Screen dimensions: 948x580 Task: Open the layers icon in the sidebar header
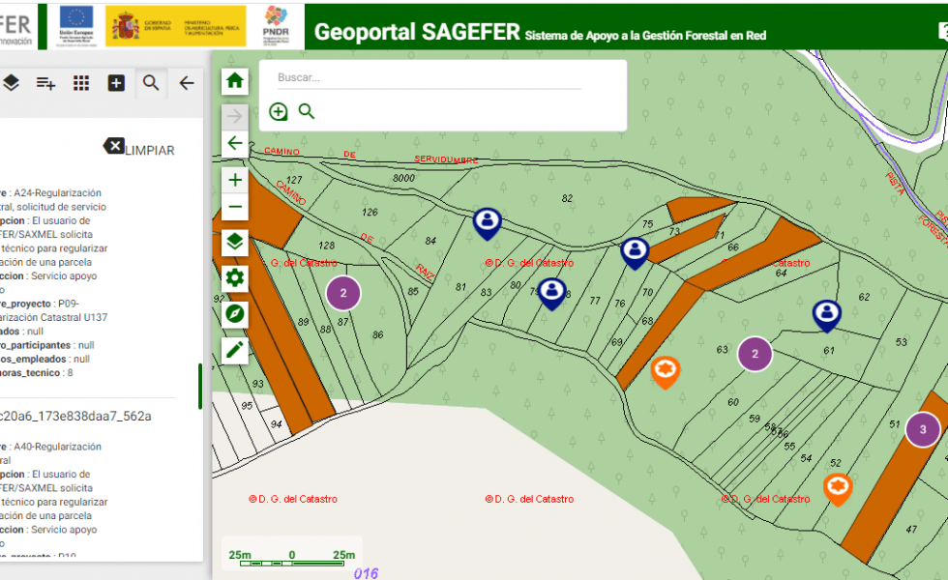[x=12, y=83]
